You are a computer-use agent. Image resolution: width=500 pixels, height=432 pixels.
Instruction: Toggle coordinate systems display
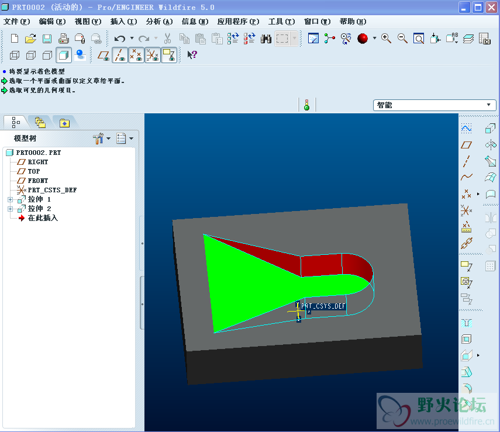pyautogui.click(x=153, y=55)
